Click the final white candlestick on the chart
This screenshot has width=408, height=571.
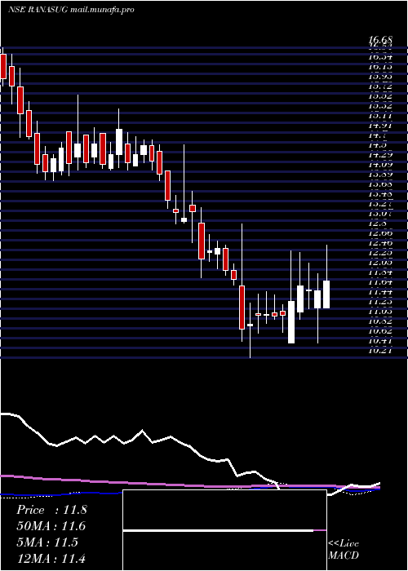tap(326, 294)
